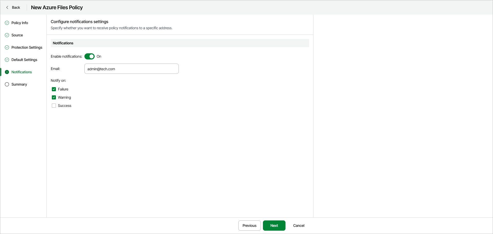Go to the Policy Info step

(20, 23)
